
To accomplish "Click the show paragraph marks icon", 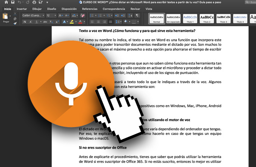I will 137,15.
